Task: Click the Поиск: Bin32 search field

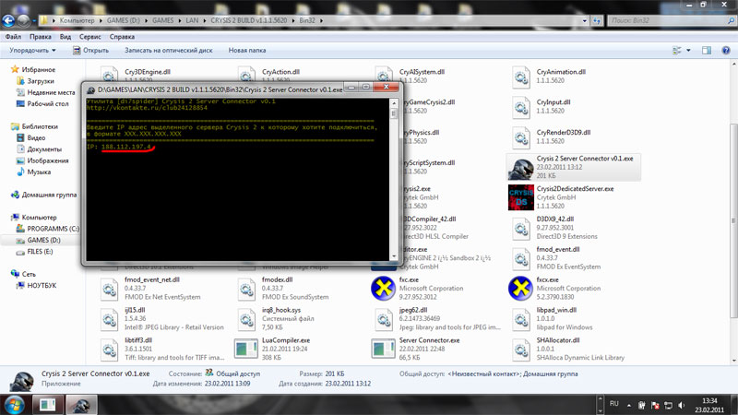Action: pos(671,20)
